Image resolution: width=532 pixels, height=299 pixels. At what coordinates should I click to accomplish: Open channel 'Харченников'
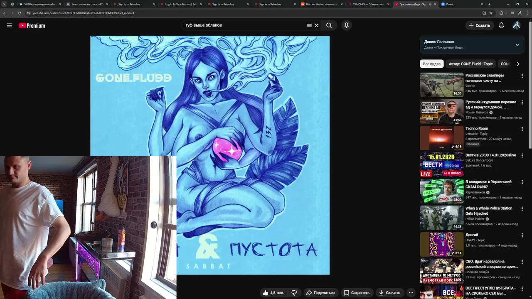(475, 192)
